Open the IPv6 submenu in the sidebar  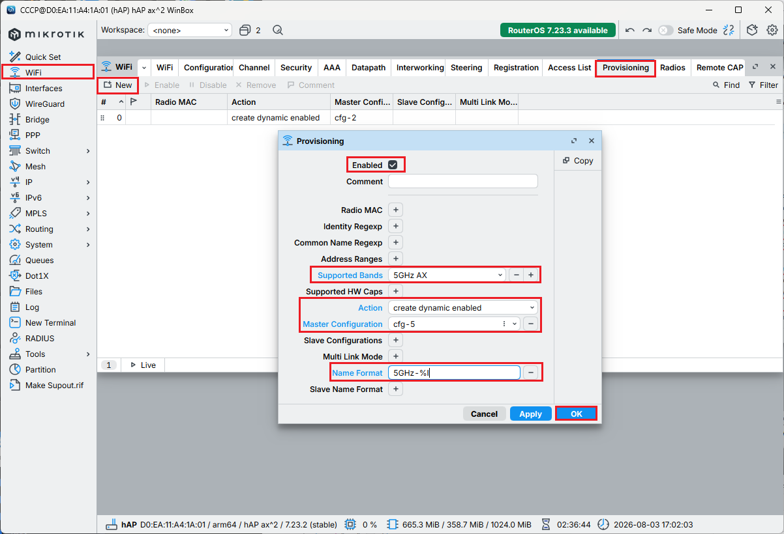click(x=49, y=197)
